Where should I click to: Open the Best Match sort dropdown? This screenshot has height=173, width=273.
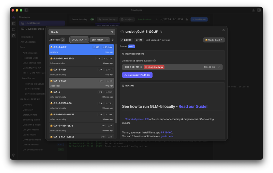[100, 40]
